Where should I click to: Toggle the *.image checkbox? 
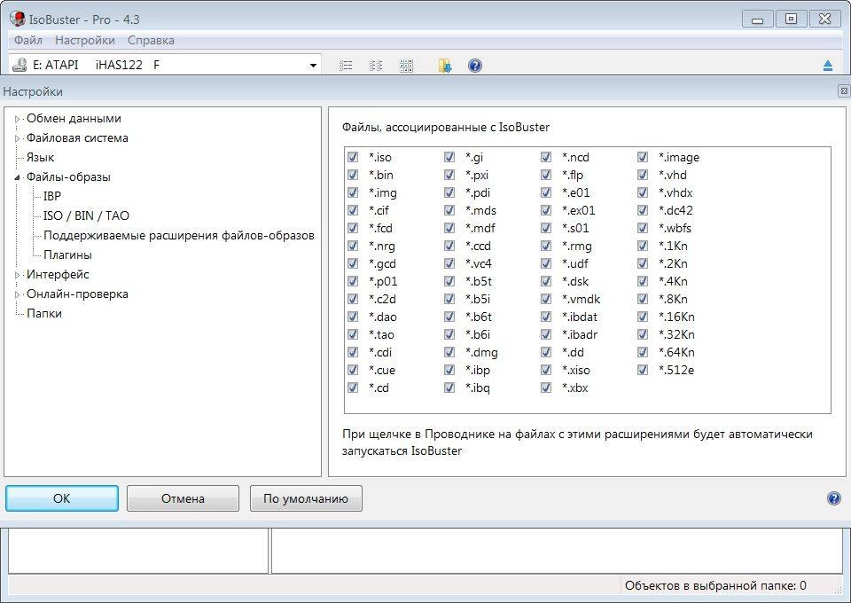[643, 157]
